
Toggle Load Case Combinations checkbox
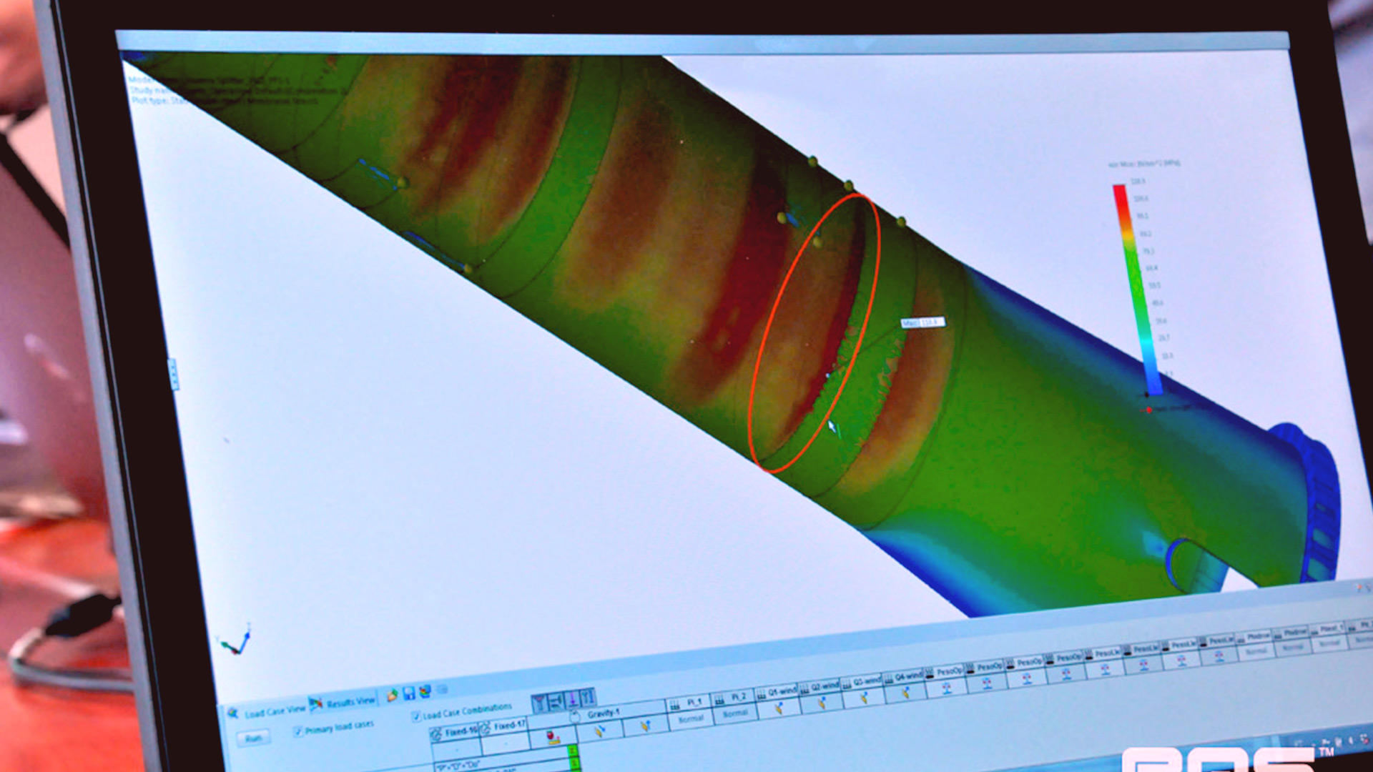[x=416, y=716]
